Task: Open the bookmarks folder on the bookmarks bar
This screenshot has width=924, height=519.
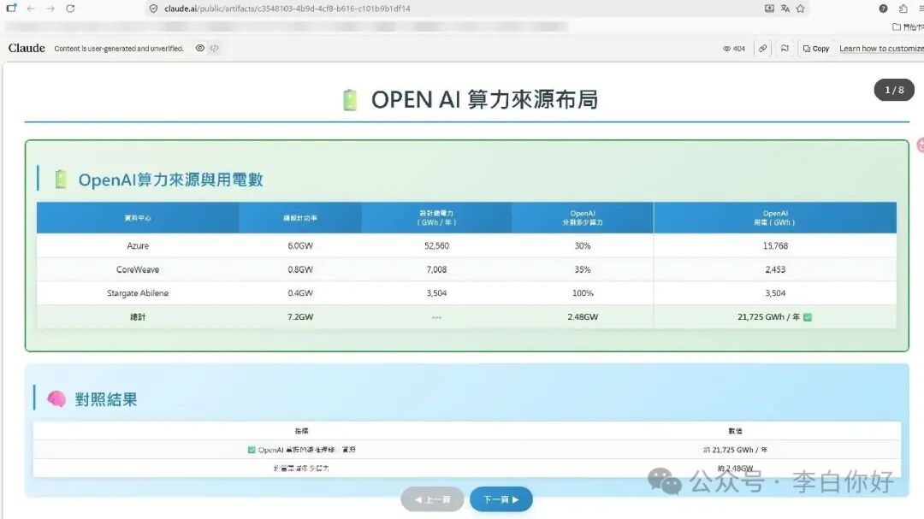Action: (908, 27)
